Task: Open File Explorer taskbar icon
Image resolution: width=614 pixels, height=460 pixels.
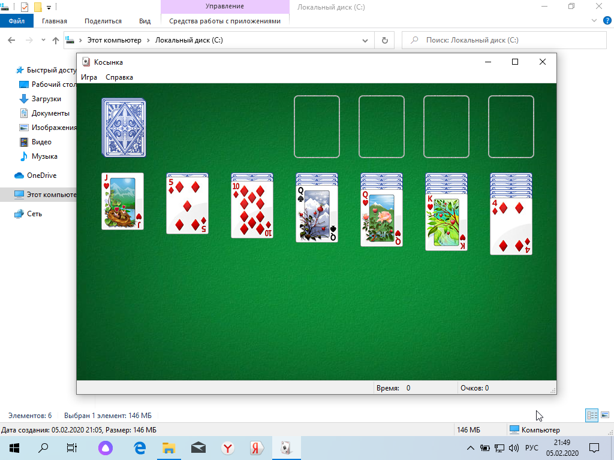Action: pos(168,448)
